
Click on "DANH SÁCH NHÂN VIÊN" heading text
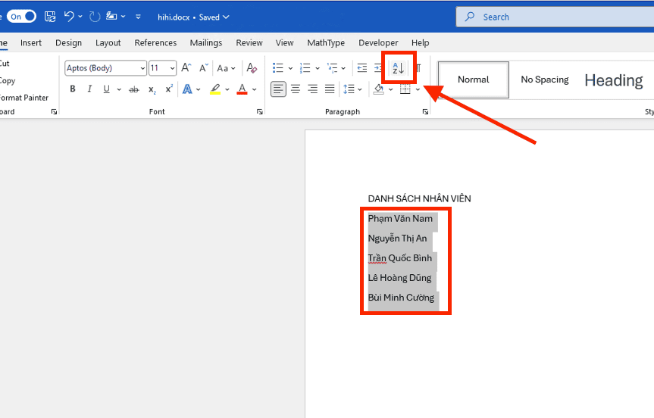(x=419, y=198)
